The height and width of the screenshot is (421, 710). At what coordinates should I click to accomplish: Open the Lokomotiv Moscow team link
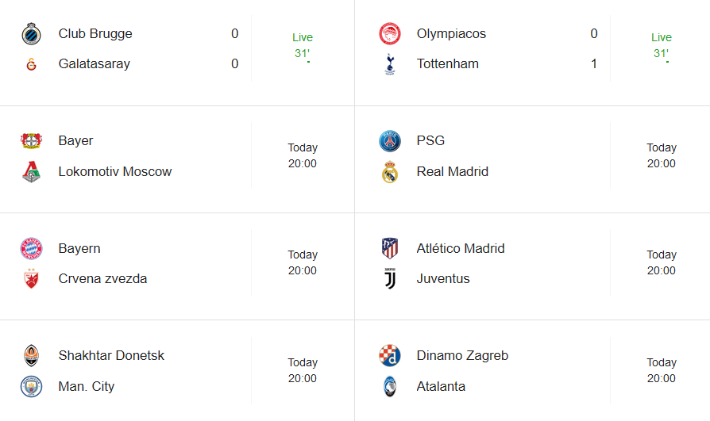click(115, 172)
